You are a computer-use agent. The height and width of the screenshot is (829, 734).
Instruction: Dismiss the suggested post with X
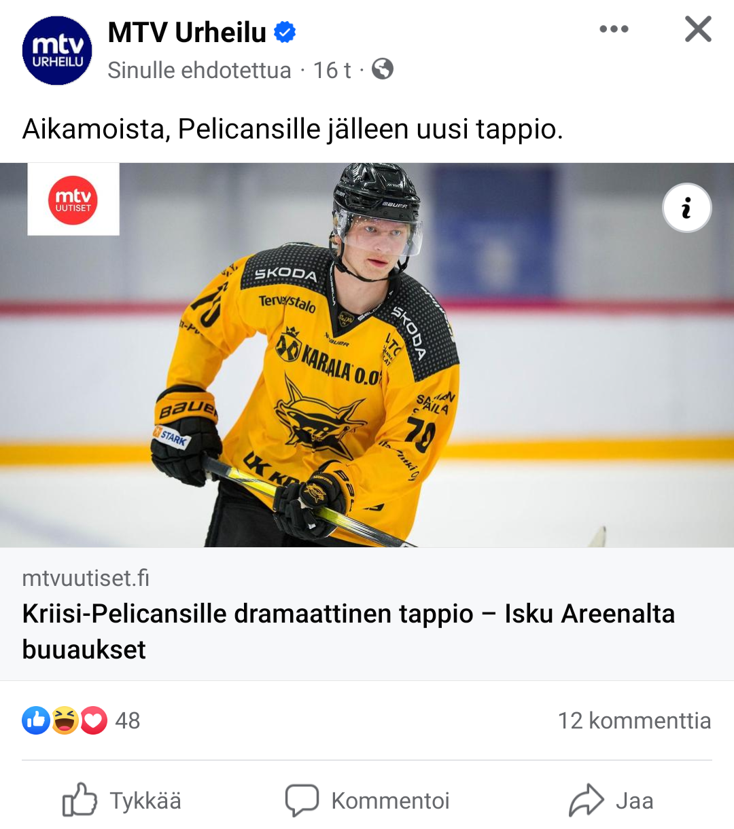coord(698,29)
